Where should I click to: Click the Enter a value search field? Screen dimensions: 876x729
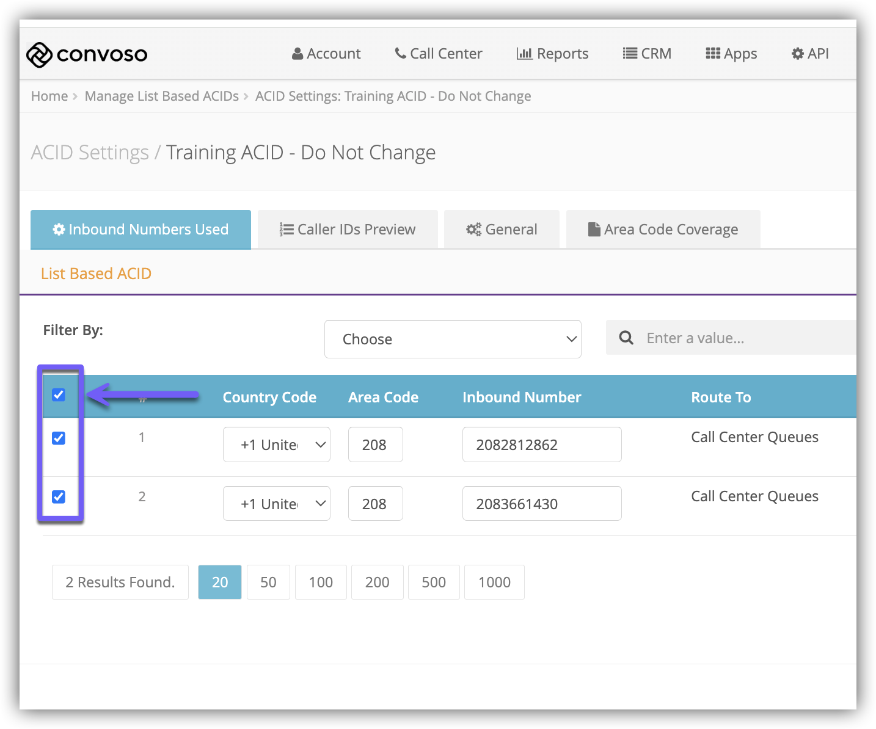(745, 338)
